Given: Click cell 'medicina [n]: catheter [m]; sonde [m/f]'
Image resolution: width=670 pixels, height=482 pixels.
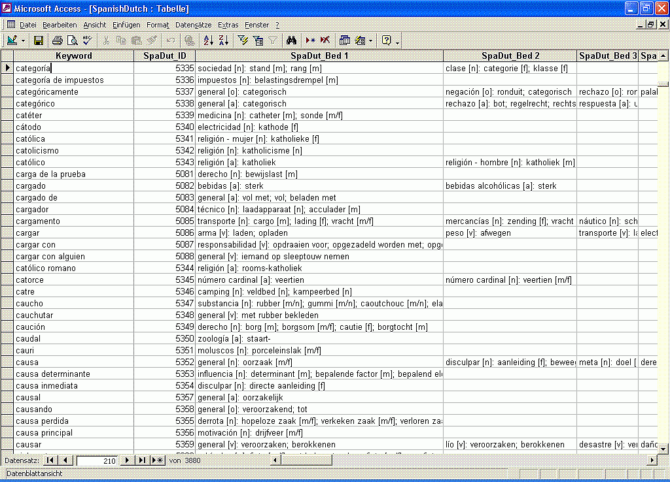Looking at the screenshot, I should click(319, 115).
